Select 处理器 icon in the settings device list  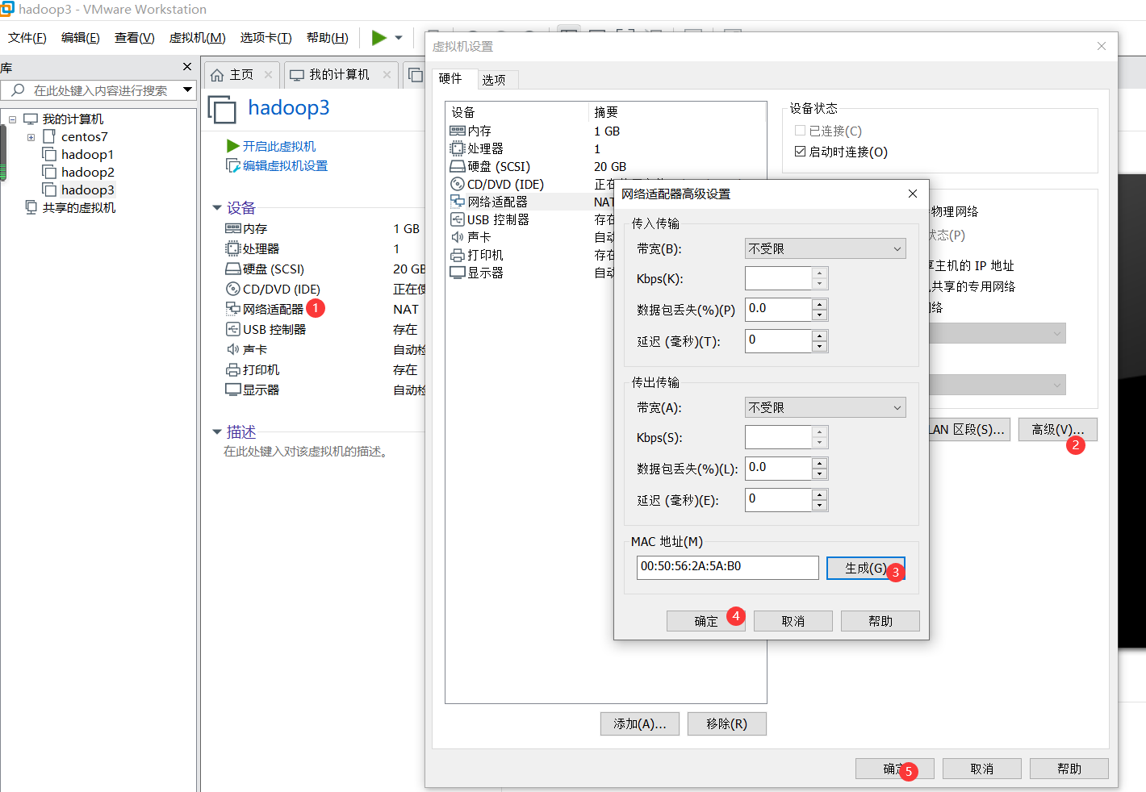(458, 148)
